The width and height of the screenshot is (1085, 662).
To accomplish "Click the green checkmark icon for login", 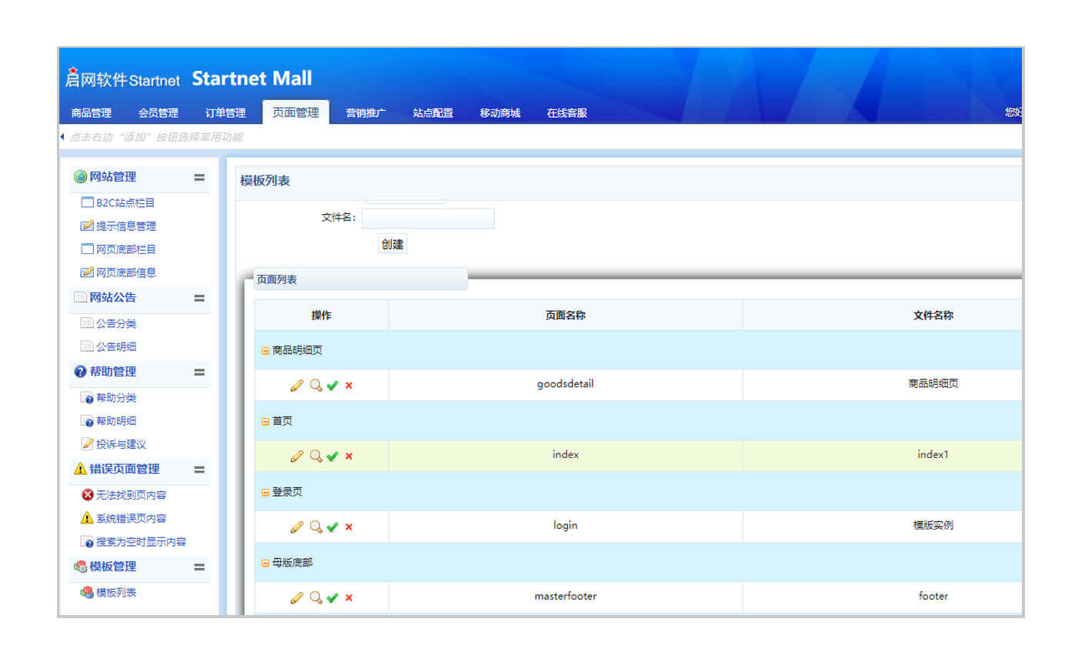I will pos(332,527).
